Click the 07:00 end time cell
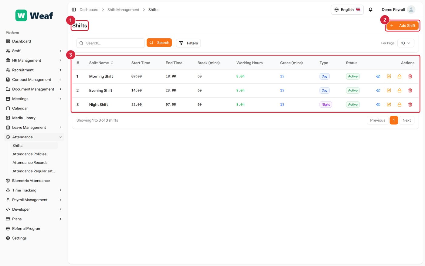Screen dimensions: 425x266 tap(171, 105)
